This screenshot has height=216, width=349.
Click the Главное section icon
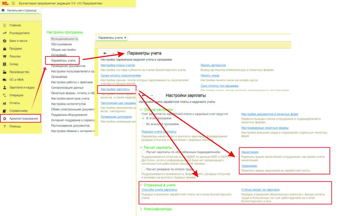pyautogui.click(x=4, y=25)
